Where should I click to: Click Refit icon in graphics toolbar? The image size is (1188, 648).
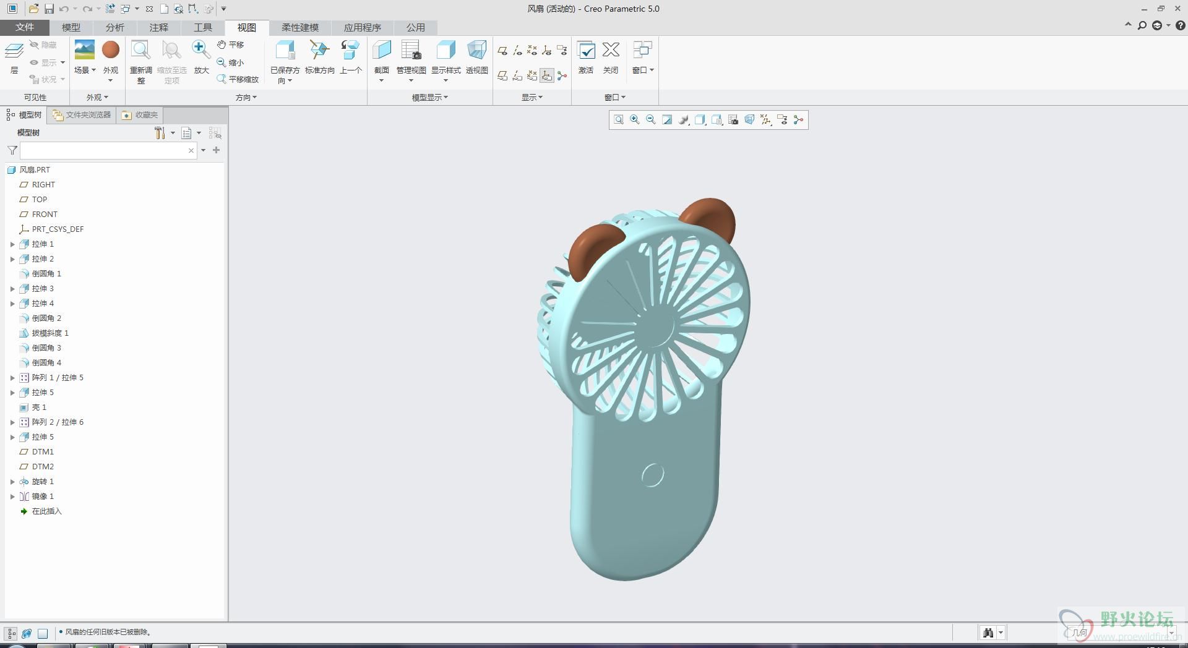[618, 120]
